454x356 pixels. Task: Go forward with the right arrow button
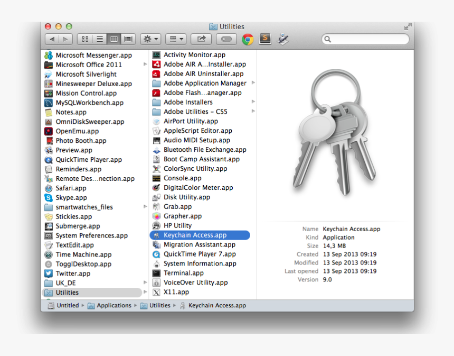pyautogui.click(x=65, y=39)
